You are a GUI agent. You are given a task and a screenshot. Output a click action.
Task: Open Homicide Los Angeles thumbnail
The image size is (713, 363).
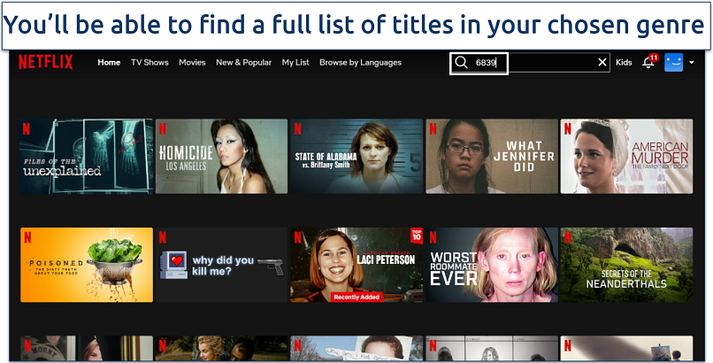click(221, 157)
